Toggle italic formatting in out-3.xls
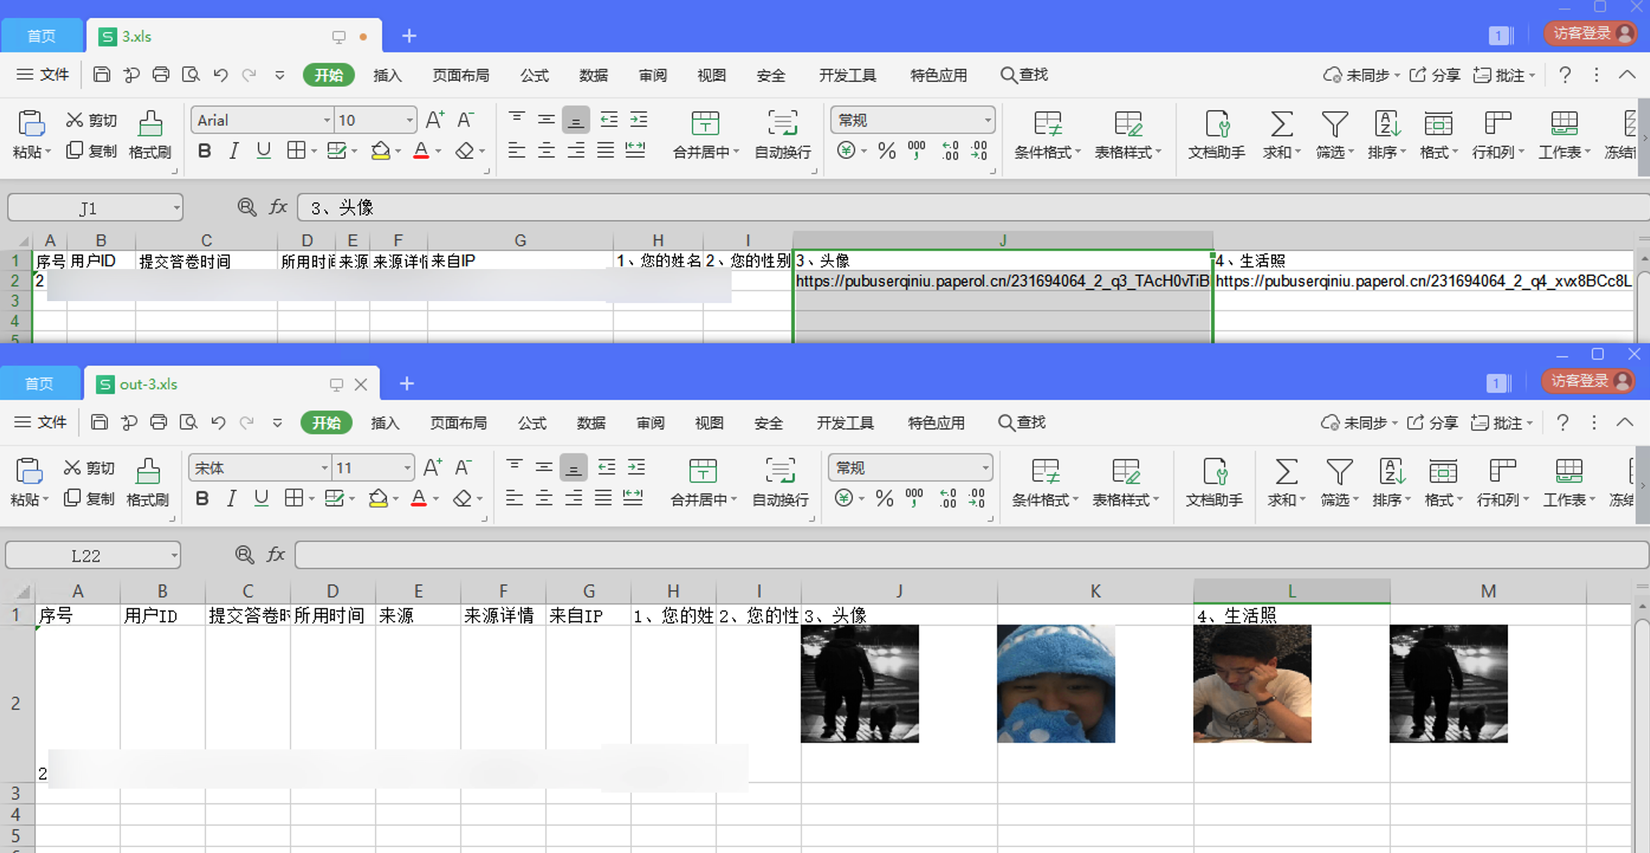This screenshot has height=853, width=1650. [231, 498]
